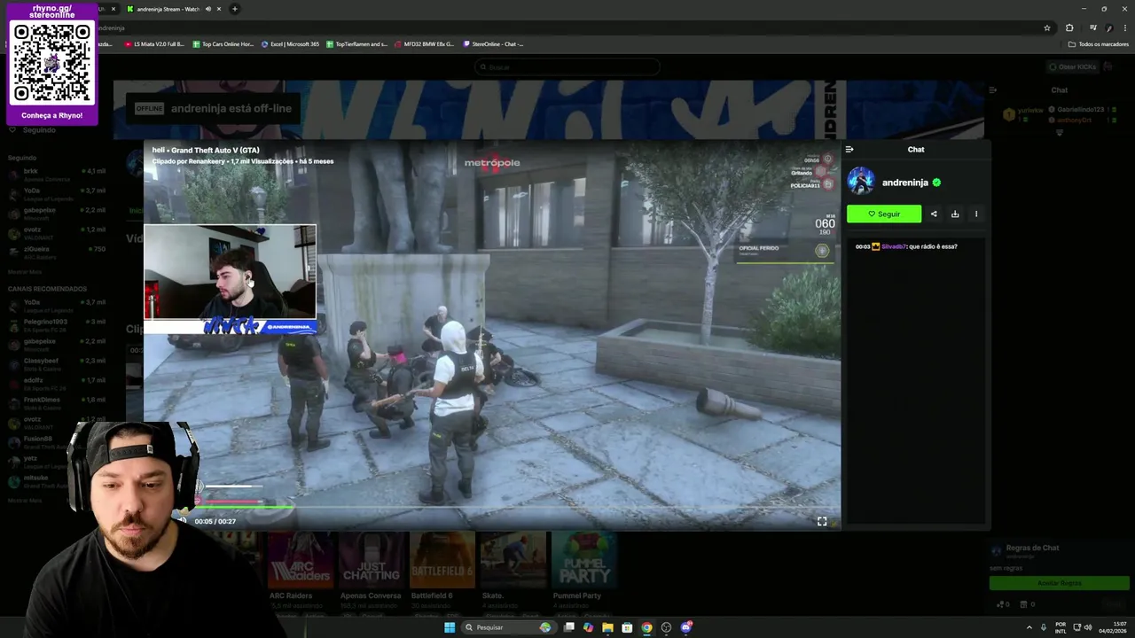
Task: Open the LS Miata V2.0 bookmark
Action: (x=154, y=44)
